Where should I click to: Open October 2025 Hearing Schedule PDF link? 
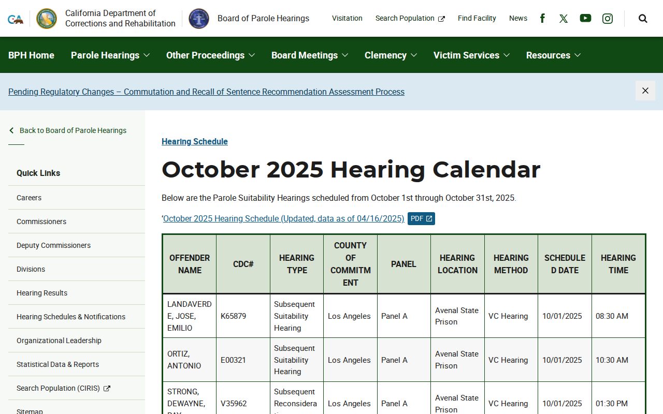pyautogui.click(x=283, y=219)
